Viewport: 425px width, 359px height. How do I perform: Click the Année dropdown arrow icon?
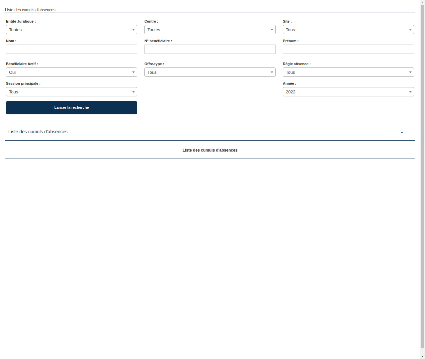[410, 92]
